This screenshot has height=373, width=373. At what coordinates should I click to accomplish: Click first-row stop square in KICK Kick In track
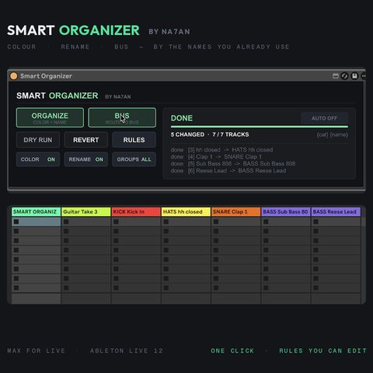point(116,221)
